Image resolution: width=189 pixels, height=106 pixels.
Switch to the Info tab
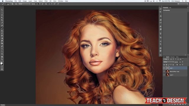[170, 8]
